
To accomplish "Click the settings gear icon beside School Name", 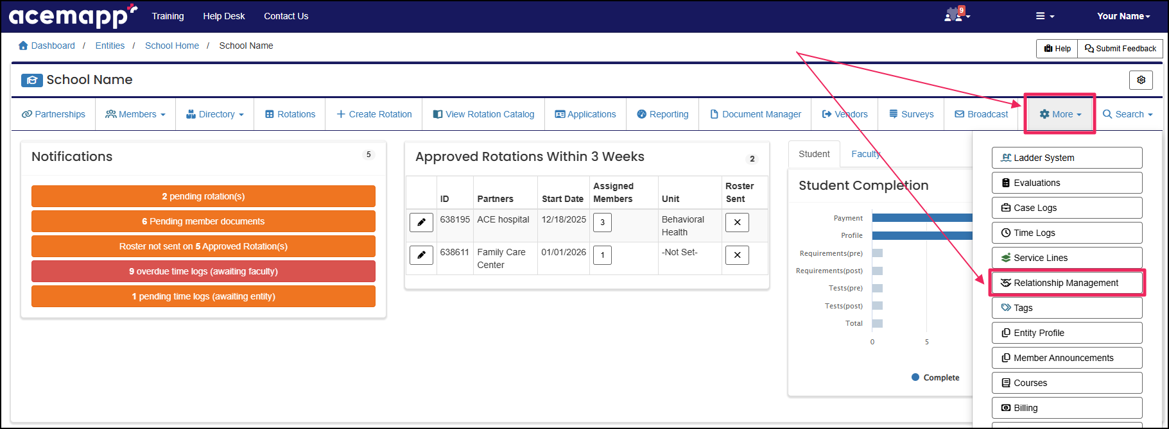I will click(1141, 80).
